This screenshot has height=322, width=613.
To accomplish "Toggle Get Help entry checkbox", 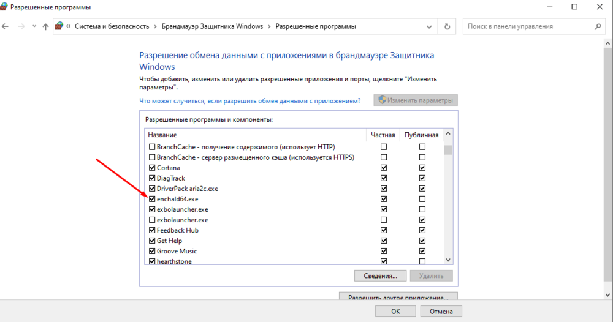I will (x=152, y=241).
